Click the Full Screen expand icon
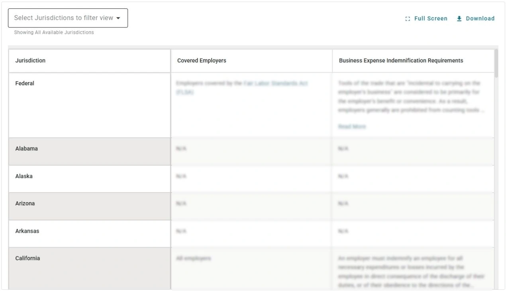Image resolution: width=506 pixels, height=291 pixels. click(x=407, y=18)
